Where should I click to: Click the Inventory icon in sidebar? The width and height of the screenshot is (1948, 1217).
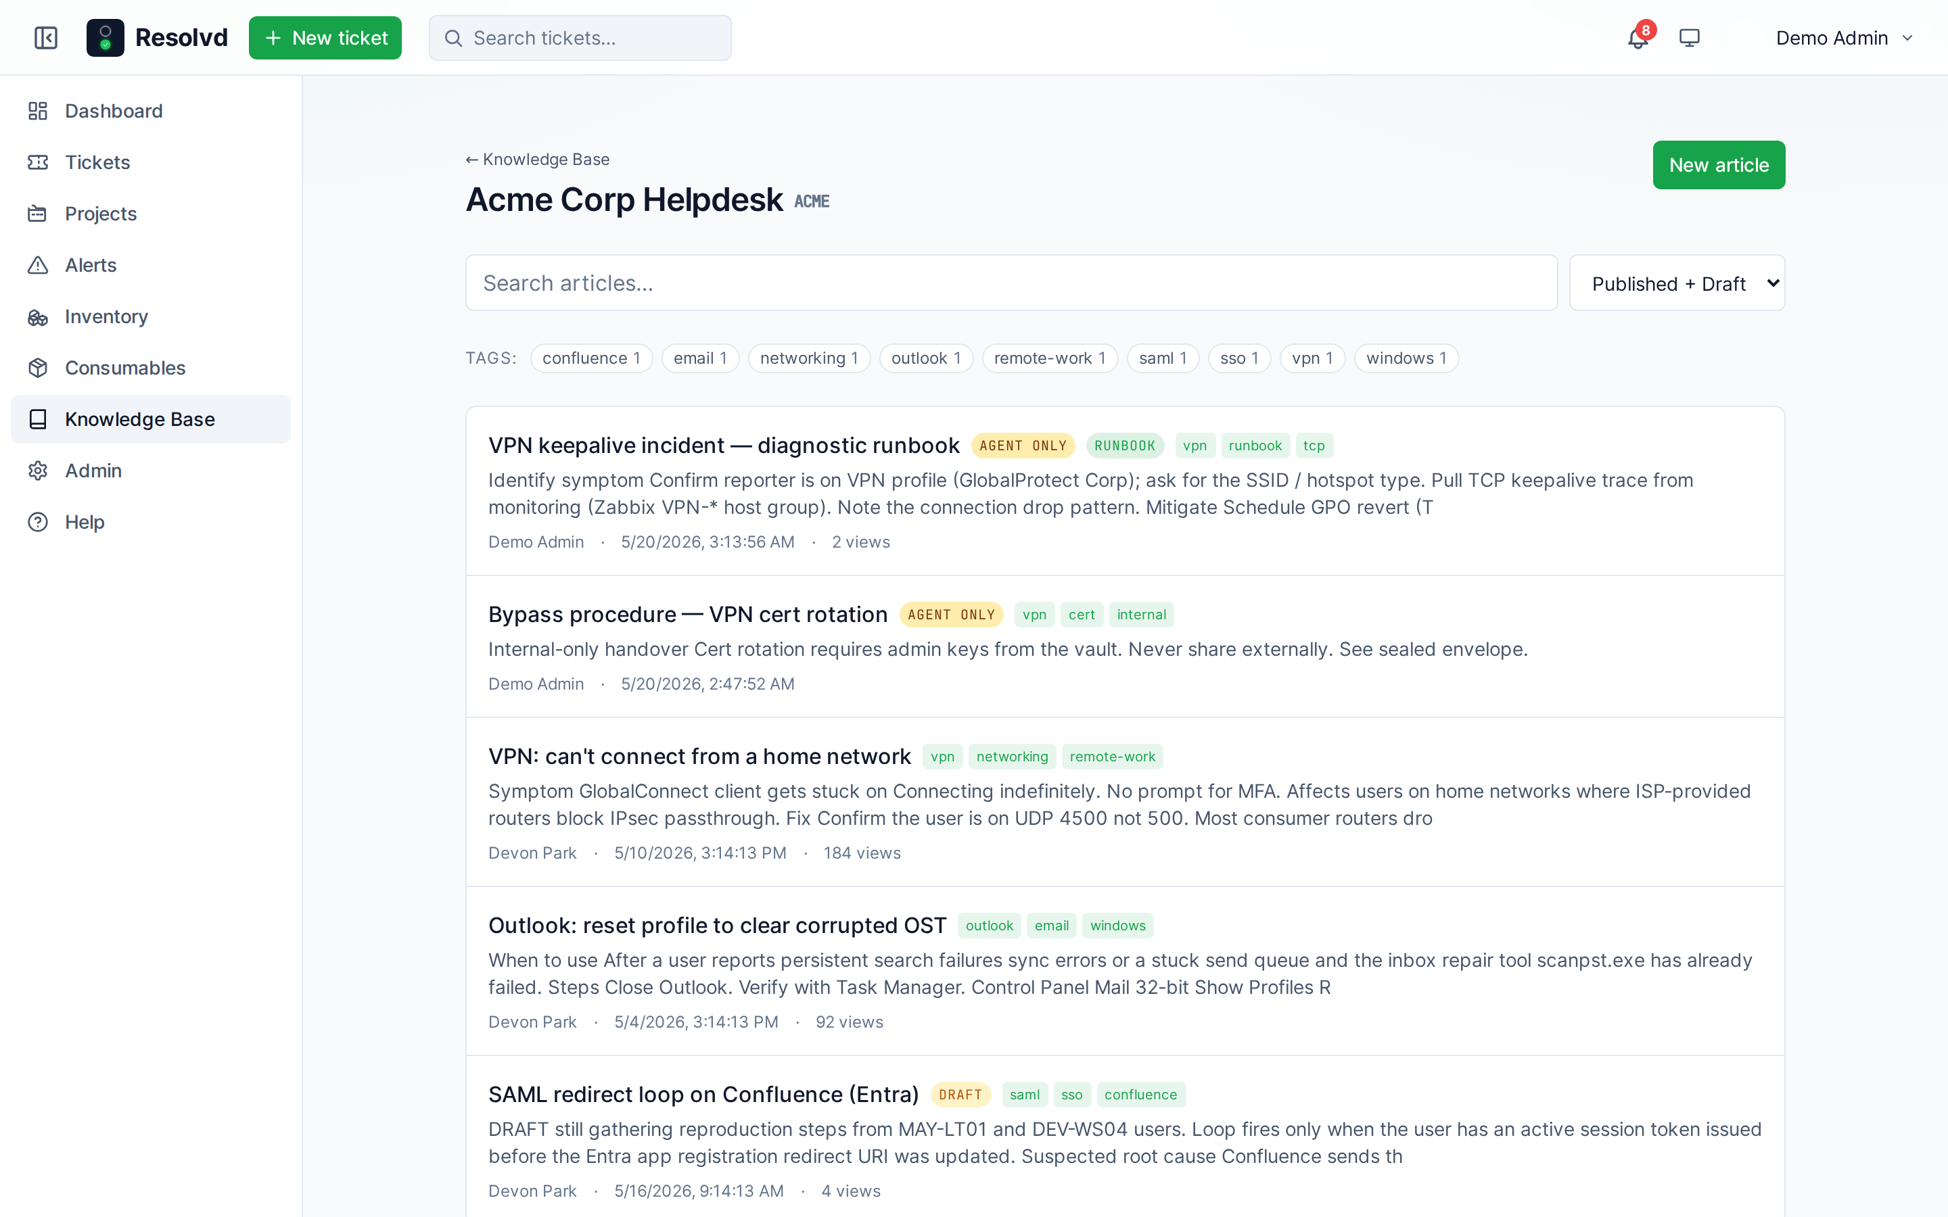[38, 317]
